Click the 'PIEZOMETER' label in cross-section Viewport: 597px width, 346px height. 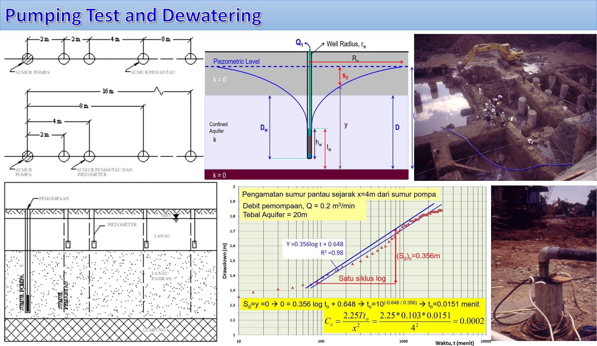(x=122, y=225)
